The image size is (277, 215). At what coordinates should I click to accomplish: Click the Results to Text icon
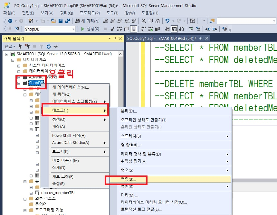(167, 29)
